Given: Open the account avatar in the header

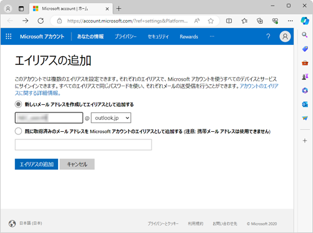Looking at the screenshot, I should 285,36.
